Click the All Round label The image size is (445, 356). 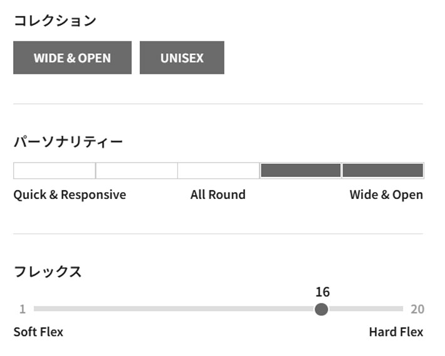point(218,195)
